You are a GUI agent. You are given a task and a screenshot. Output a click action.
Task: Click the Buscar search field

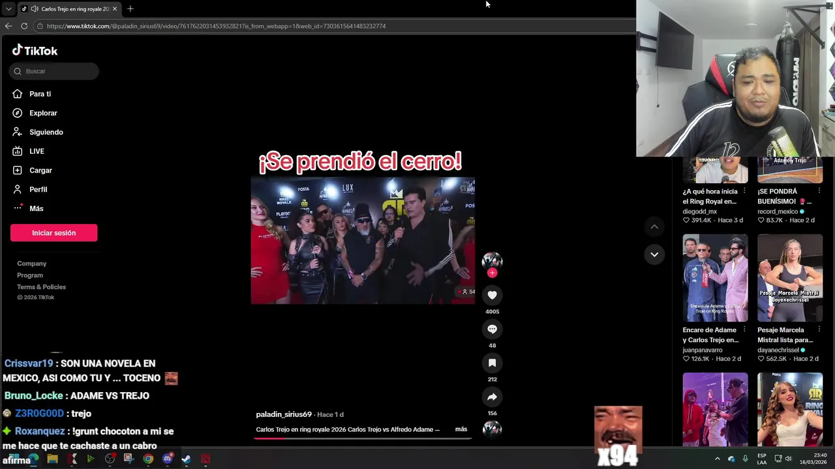click(54, 71)
